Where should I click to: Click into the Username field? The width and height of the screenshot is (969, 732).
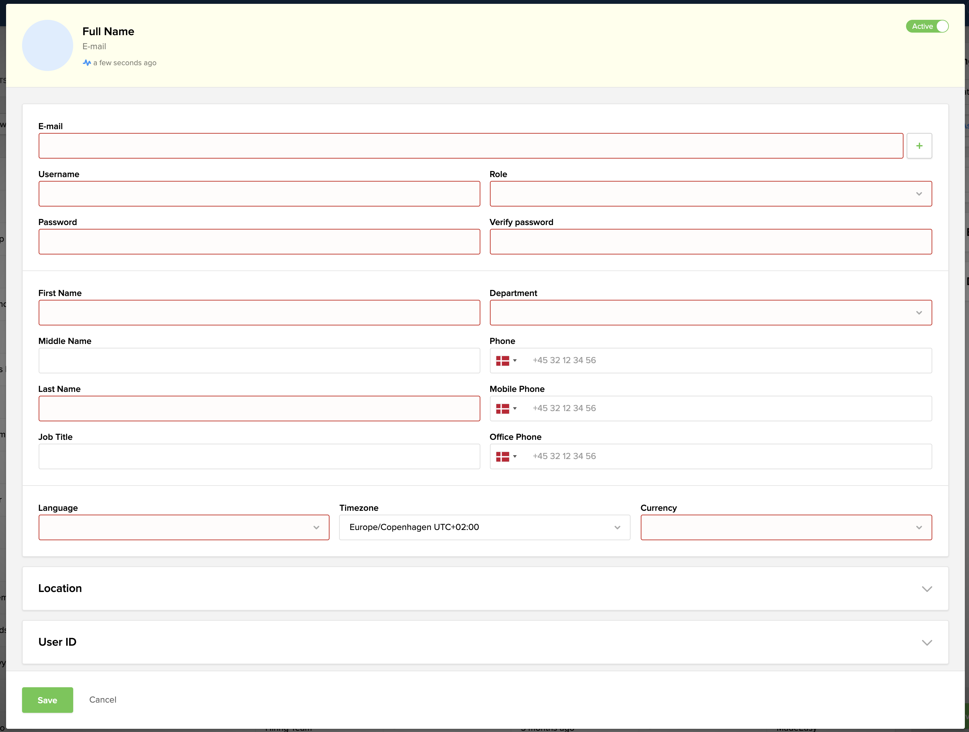tap(259, 194)
